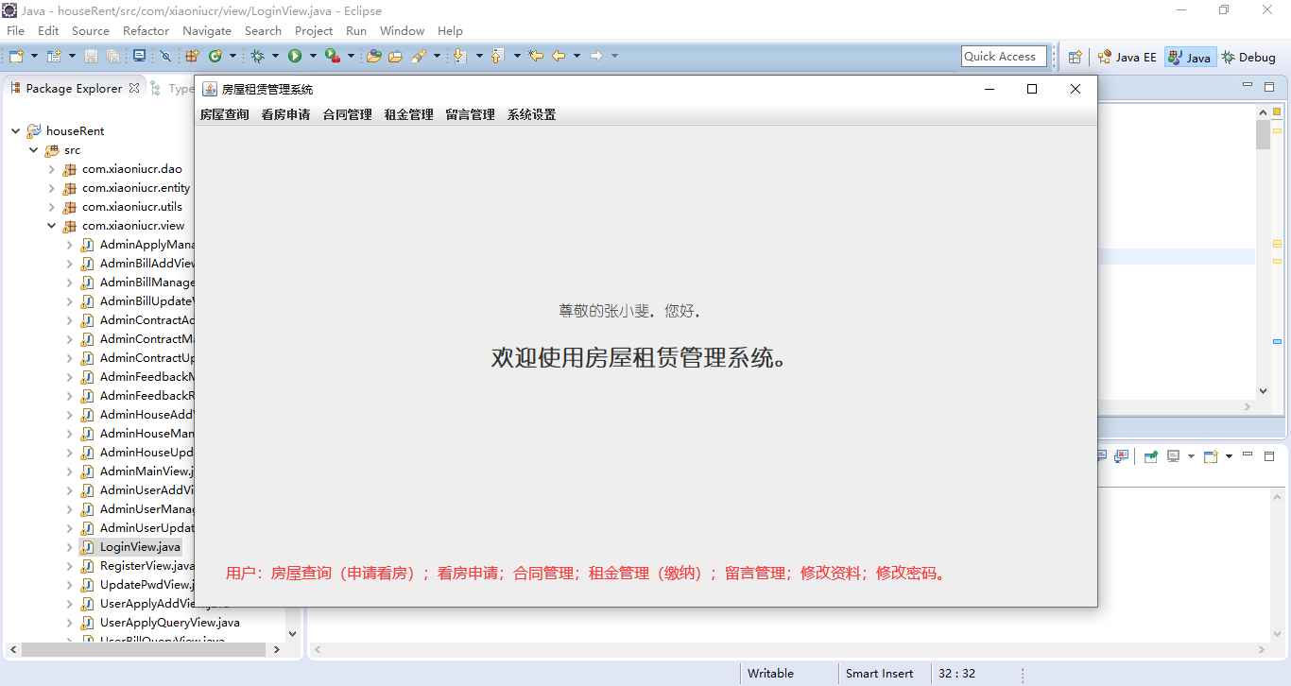
Task: Open the New wizard dropdown arrow
Action: pyautogui.click(x=34, y=56)
